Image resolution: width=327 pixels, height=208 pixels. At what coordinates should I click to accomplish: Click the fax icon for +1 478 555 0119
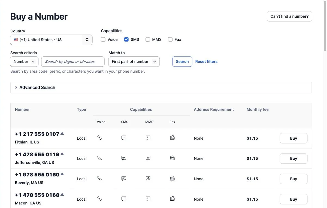(x=172, y=158)
